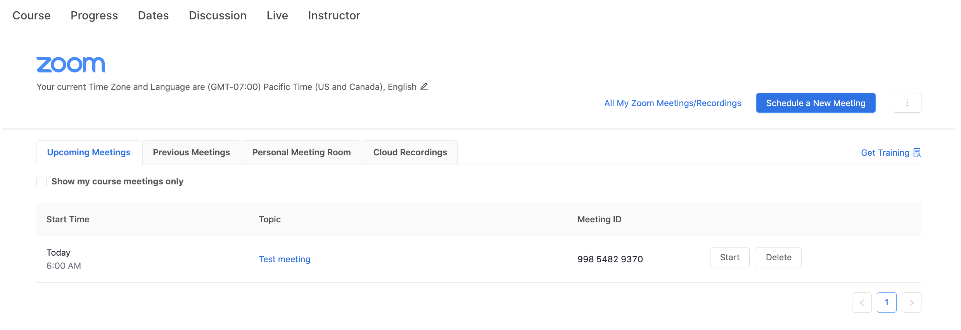Select the Cloud Recordings tab
961x330 pixels.
coord(410,153)
